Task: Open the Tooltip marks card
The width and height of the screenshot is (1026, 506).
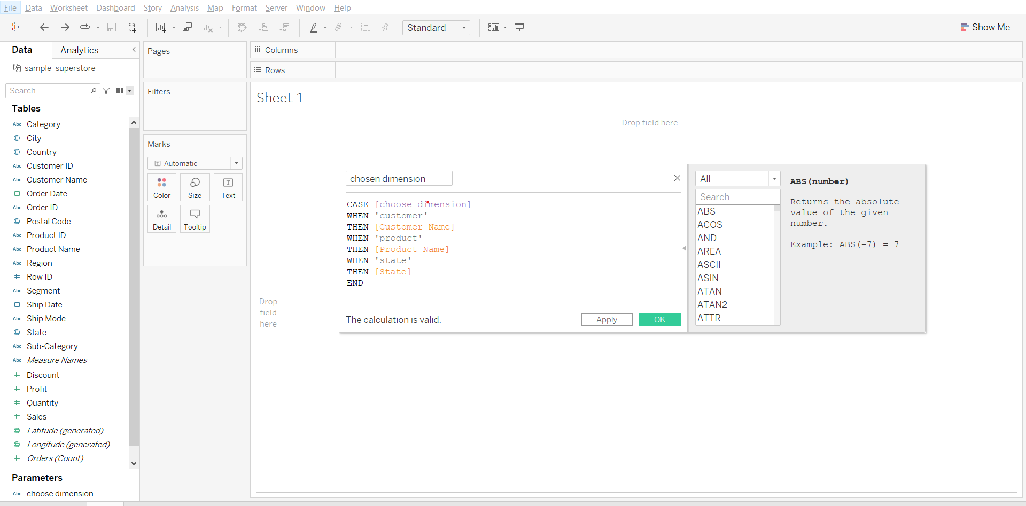Action: click(195, 219)
